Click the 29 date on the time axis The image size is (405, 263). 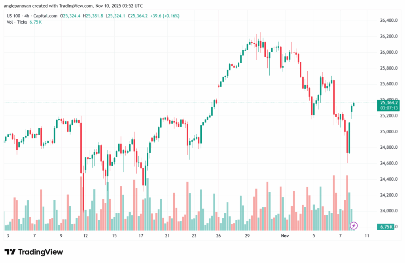click(247, 236)
